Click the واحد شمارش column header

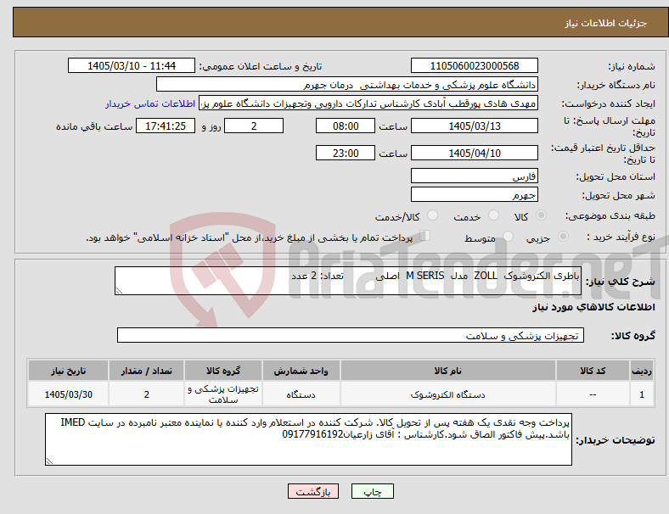(301, 371)
